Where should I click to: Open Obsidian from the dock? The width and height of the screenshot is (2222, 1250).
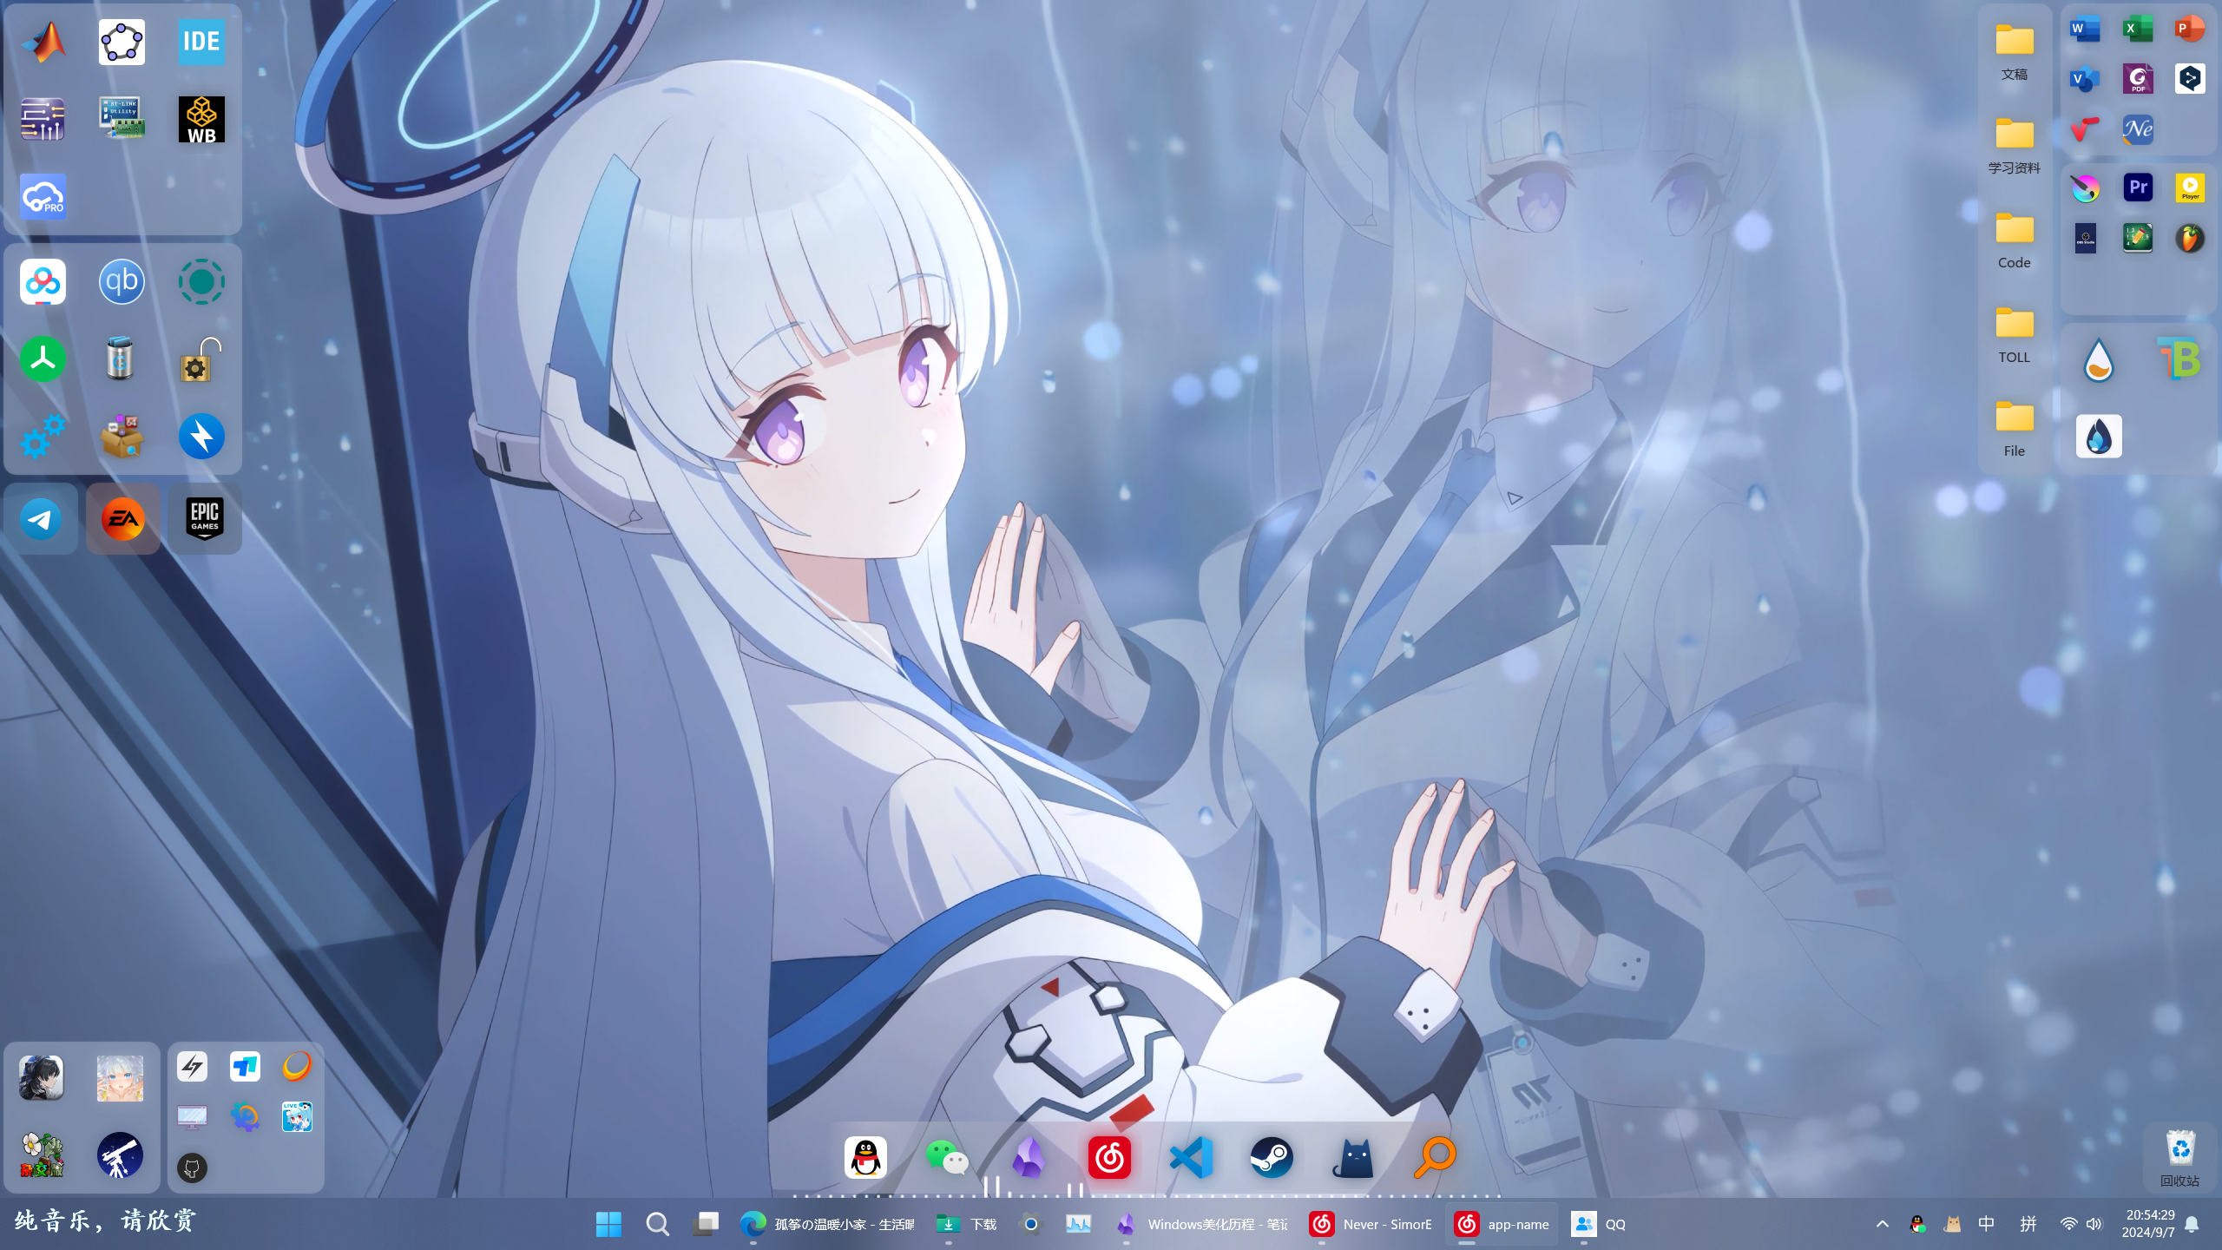tap(1029, 1157)
